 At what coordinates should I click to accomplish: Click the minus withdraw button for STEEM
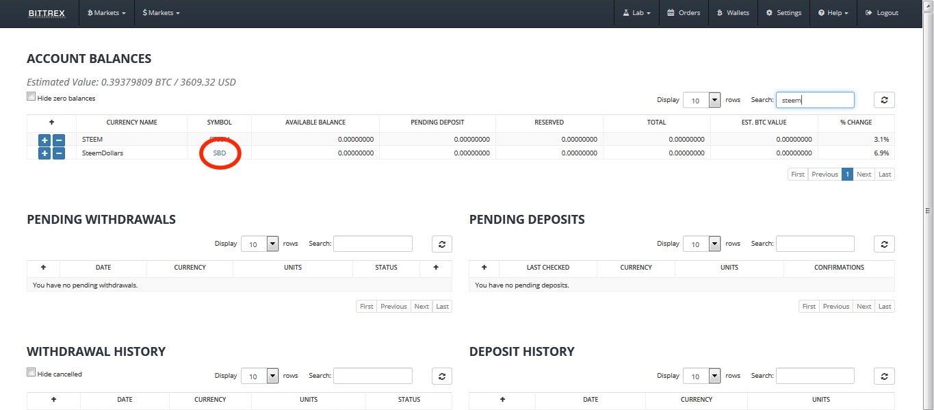click(x=59, y=140)
